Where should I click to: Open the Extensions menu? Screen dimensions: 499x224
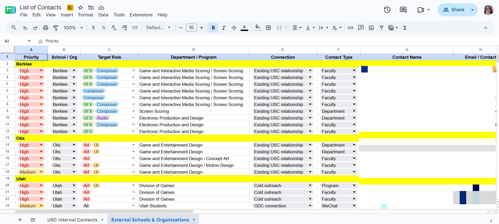[141, 15]
